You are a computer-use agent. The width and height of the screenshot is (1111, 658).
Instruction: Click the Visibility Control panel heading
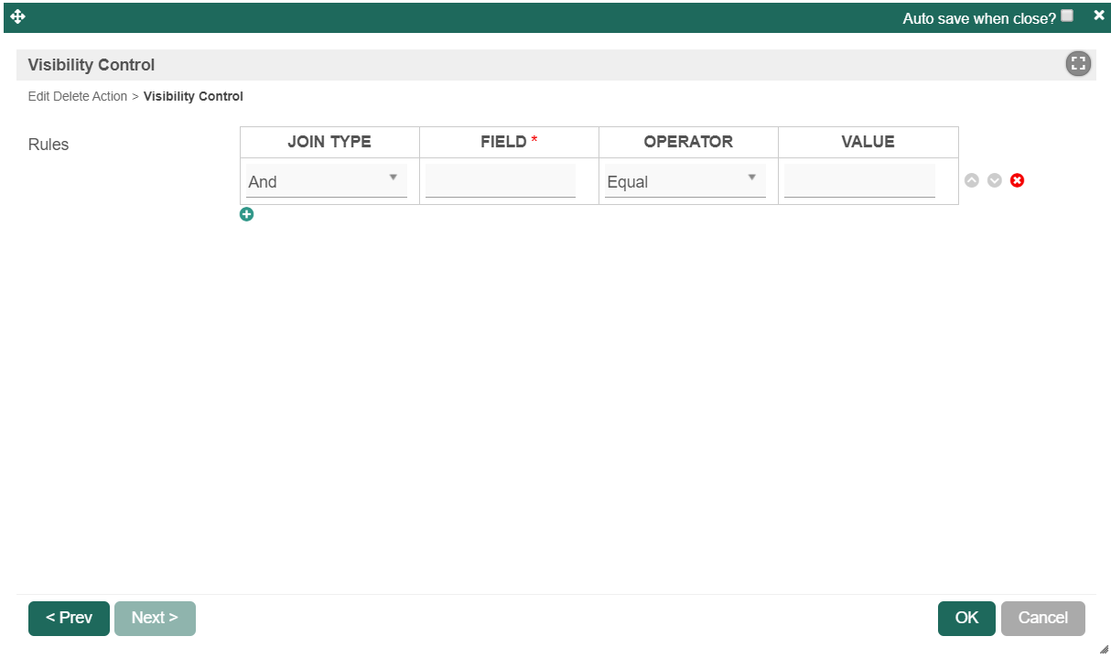point(92,65)
